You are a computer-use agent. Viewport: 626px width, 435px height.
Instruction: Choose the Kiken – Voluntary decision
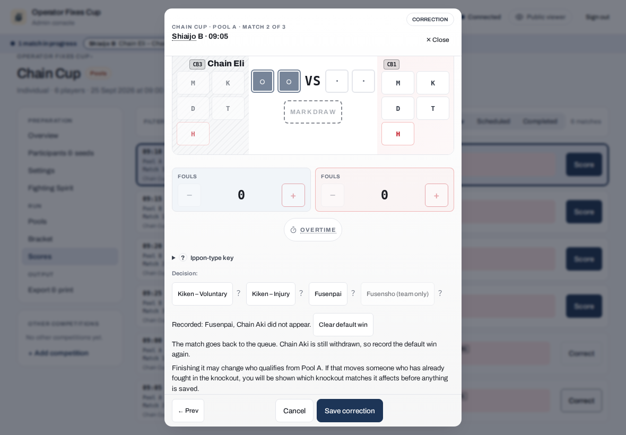coord(203,294)
